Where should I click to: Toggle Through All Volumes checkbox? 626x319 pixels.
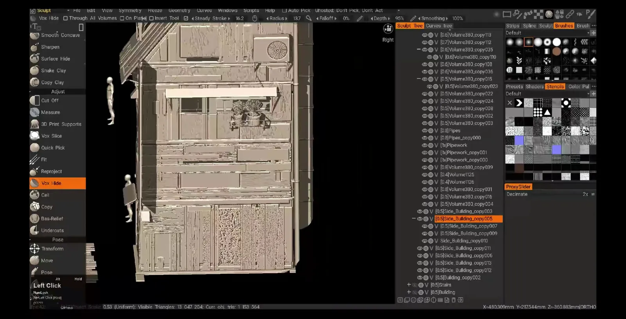point(65,18)
